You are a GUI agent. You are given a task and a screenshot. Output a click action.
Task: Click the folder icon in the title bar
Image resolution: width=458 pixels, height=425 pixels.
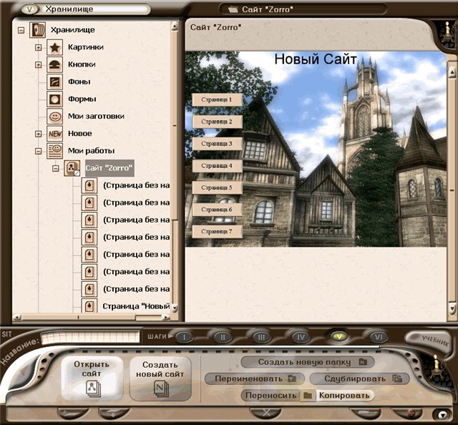[x=233, y=9]
